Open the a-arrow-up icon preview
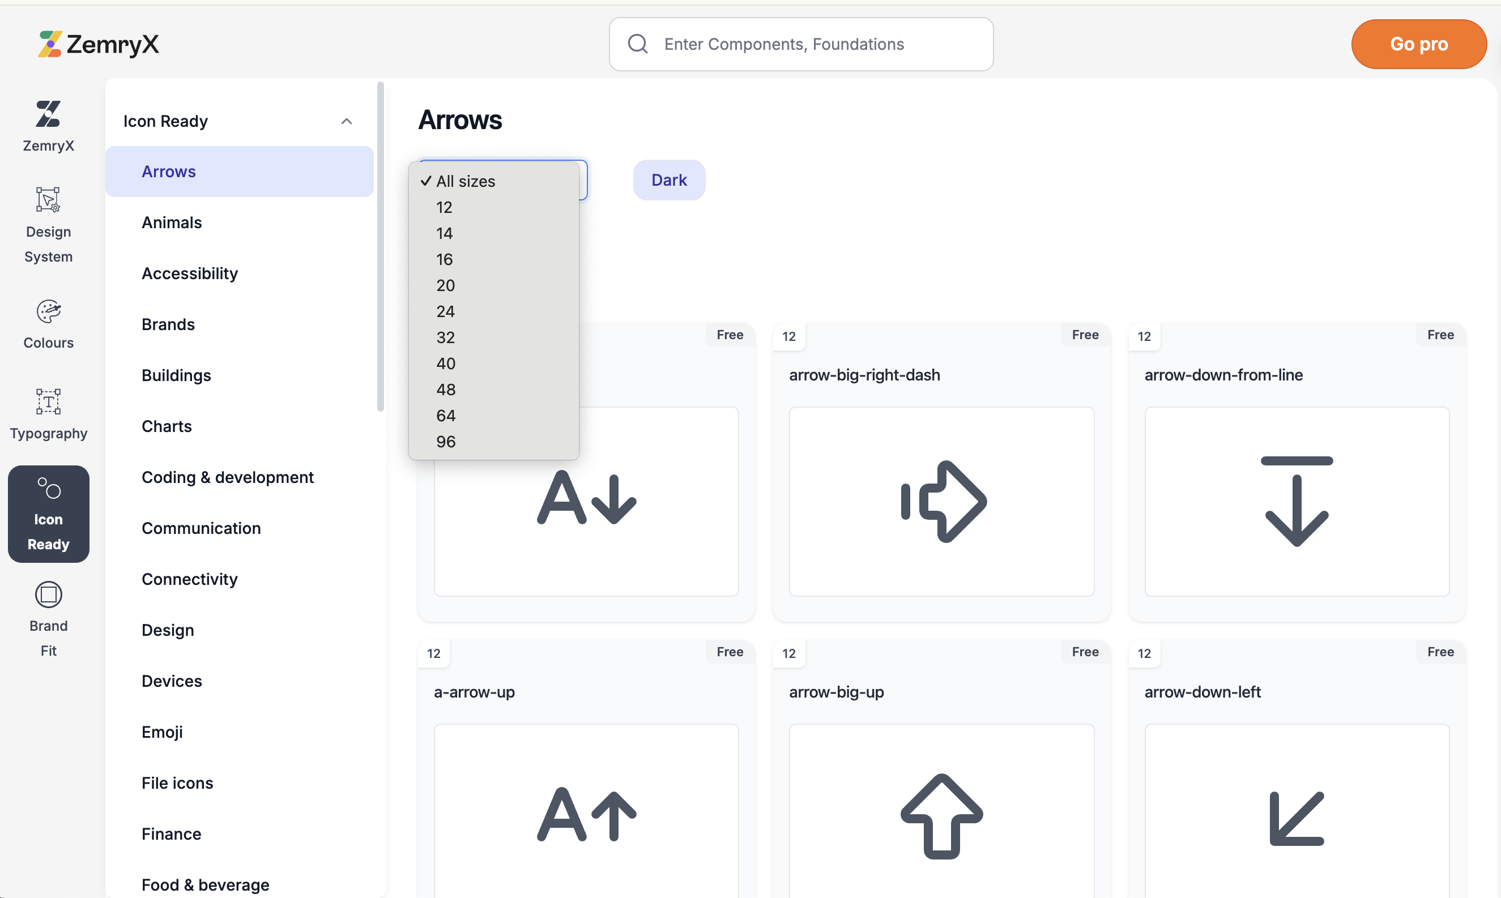 586,811
